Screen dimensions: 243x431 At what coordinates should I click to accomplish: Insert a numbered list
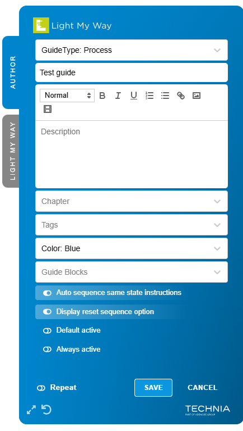coord(149,96)
